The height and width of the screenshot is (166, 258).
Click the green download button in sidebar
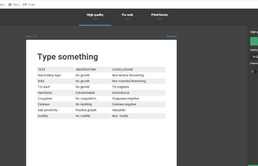click(254, 41)
